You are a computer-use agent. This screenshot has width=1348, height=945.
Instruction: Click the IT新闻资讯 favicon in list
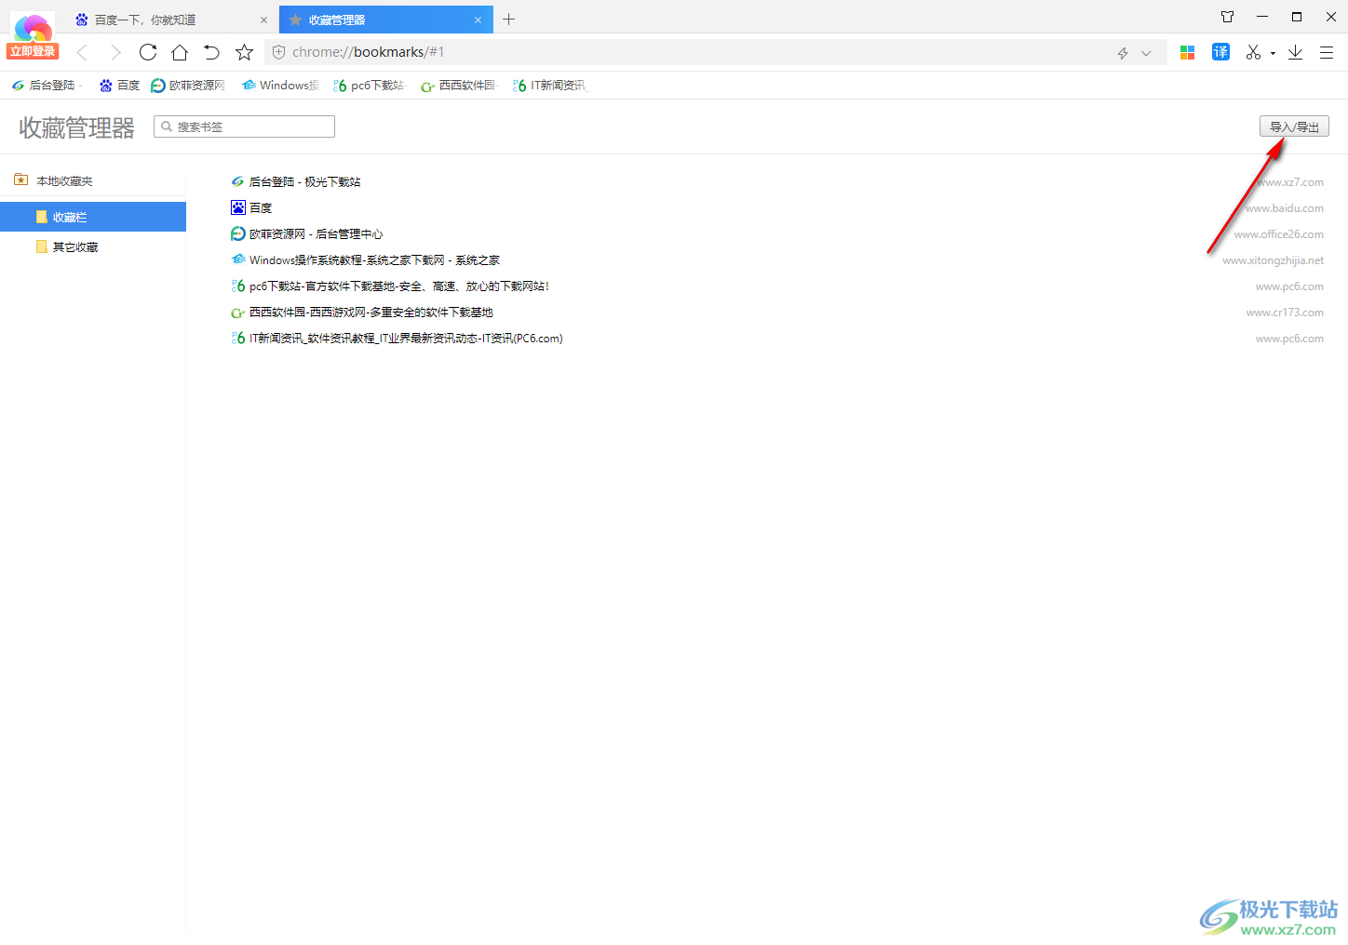pos(238,338)
